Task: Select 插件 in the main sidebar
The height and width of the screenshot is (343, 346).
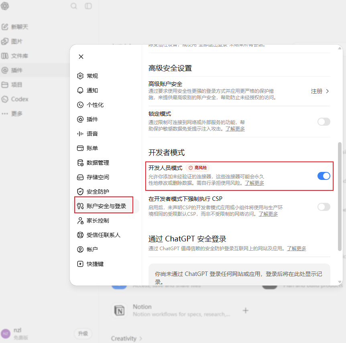Action: point(12,70)
